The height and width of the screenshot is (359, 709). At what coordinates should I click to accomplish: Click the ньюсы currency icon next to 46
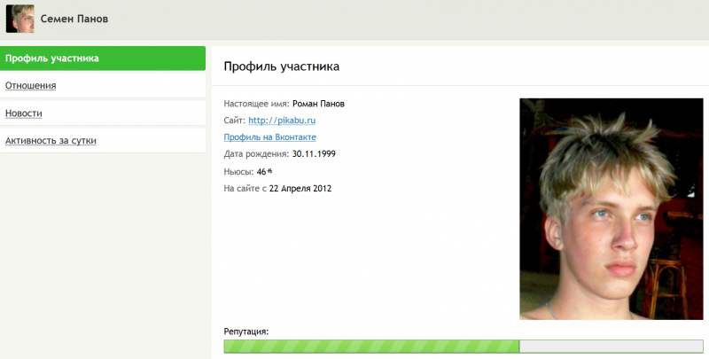[x=270, y=171]
